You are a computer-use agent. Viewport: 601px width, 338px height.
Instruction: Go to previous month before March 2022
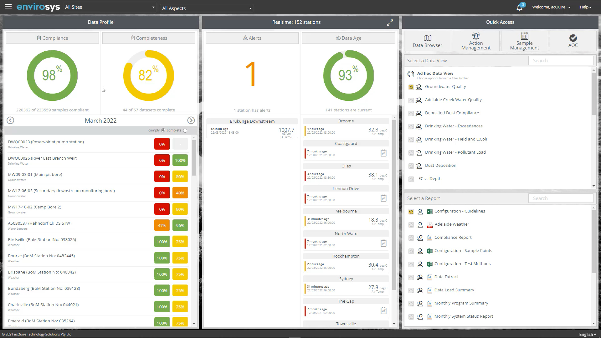coord(10,120)
